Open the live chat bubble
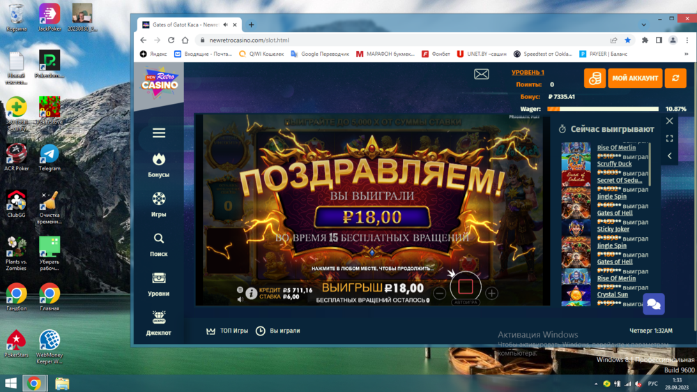This screenshot has width=697, height=392. click(x=654, y=304)
